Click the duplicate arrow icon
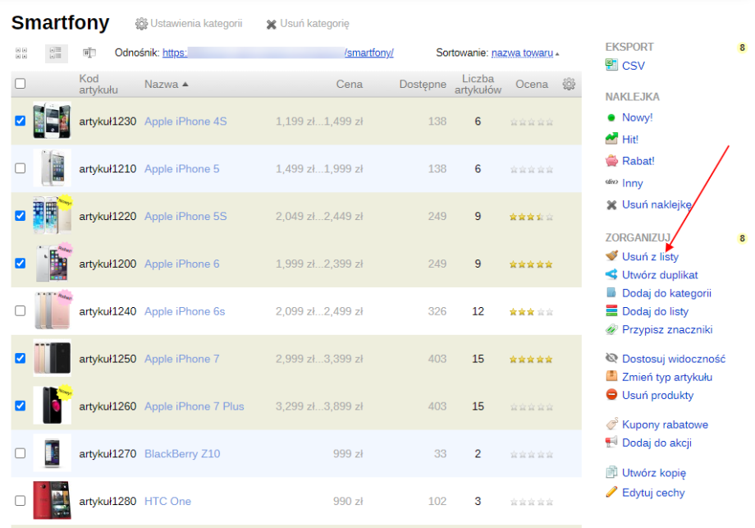 [x=611, y=274]
